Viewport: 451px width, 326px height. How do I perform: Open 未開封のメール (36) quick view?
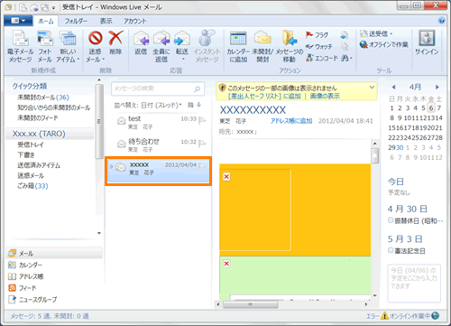point(43,98)
